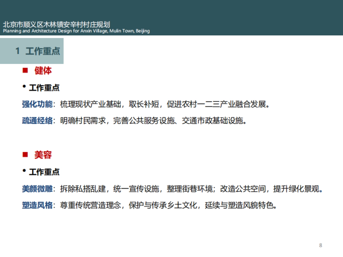
Task: Click the English subtitle text in the header
Action: tap(76, 31)
